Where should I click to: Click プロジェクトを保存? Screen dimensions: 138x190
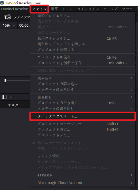82,57
